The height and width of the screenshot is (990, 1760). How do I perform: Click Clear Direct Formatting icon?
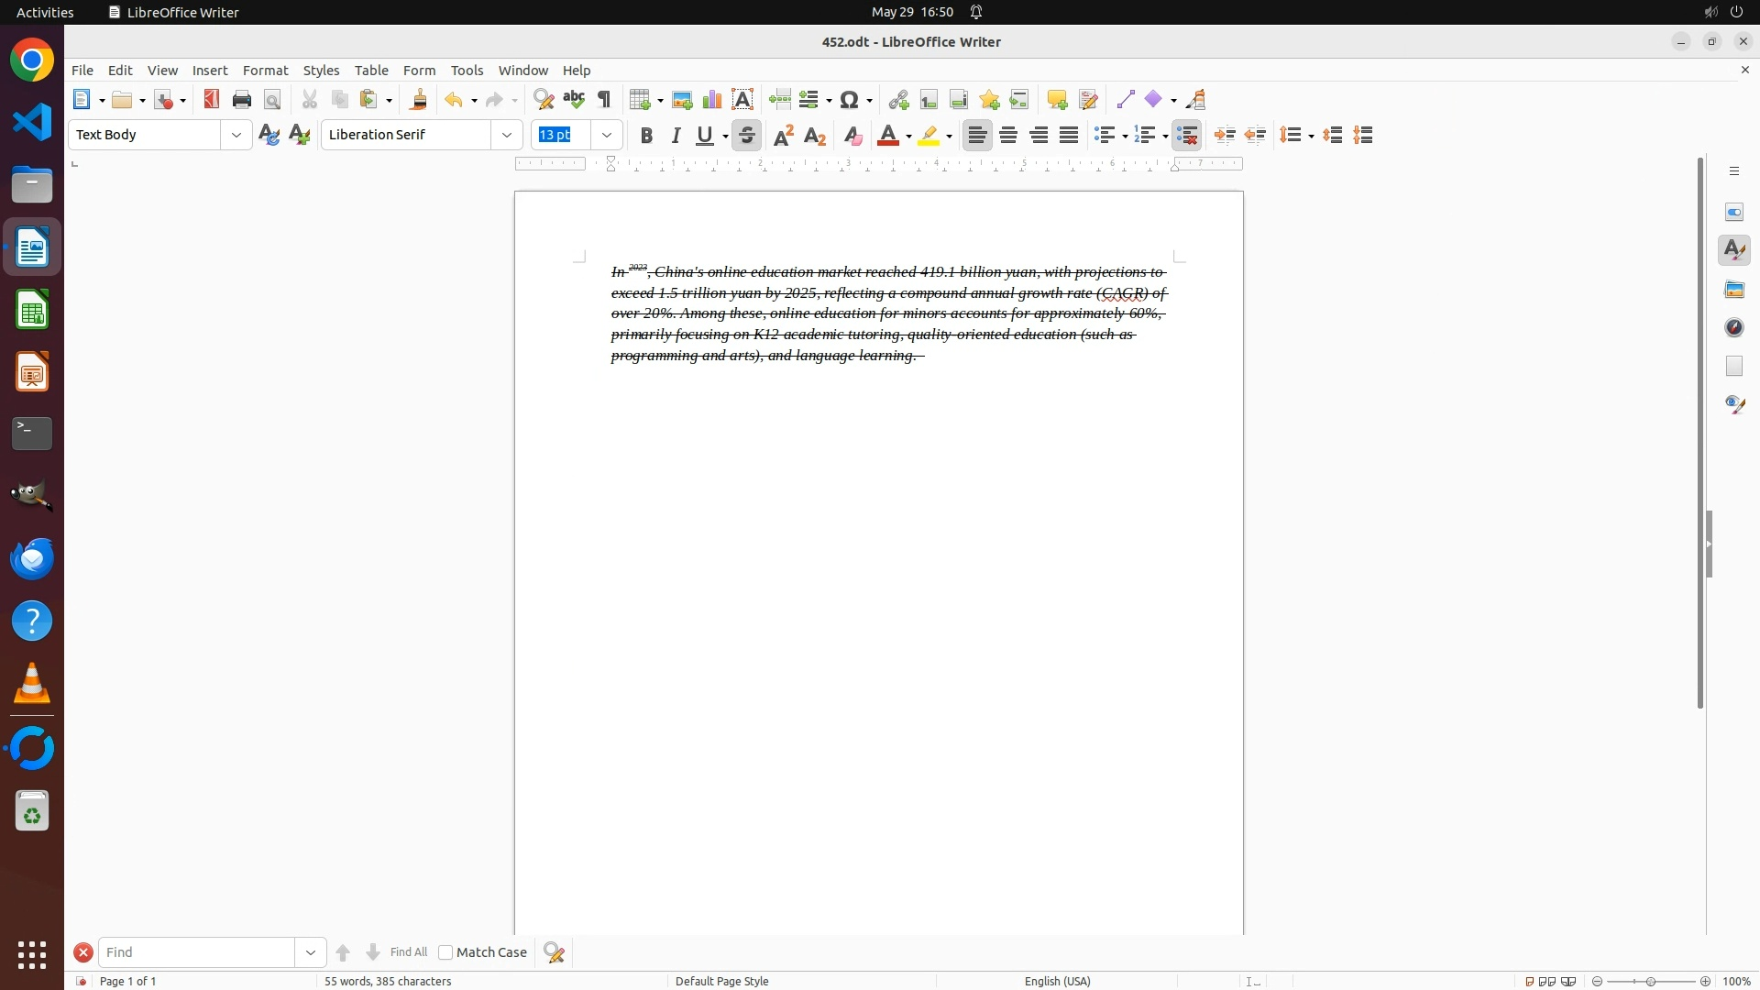852,136
